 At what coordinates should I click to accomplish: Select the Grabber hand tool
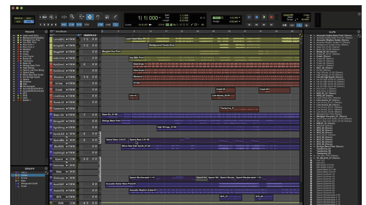pyautogui.click(x=98, y=17)
